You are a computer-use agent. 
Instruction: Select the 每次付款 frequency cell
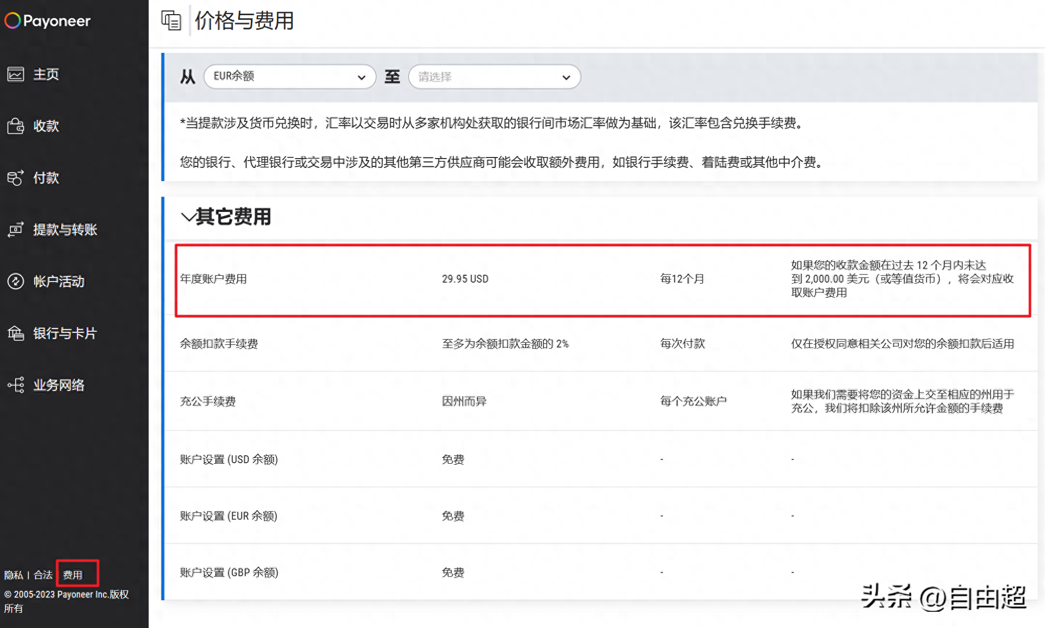pyautogui.click(x=682, y=344)
